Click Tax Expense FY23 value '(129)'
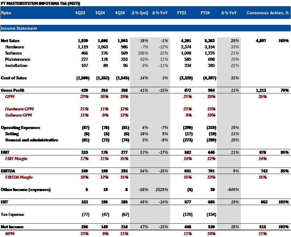Image resolution: width=291 pixels, height=237 pixels. point(188,214)
